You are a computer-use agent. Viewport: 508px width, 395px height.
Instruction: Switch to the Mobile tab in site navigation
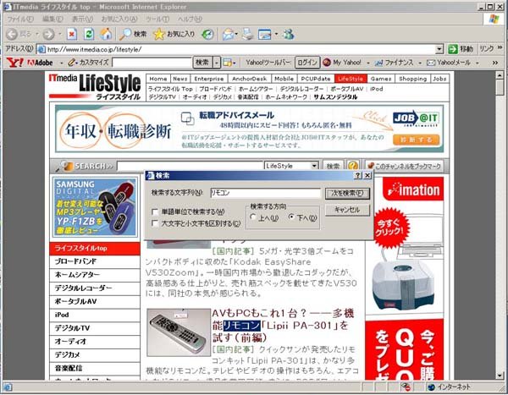pos(284,79)
